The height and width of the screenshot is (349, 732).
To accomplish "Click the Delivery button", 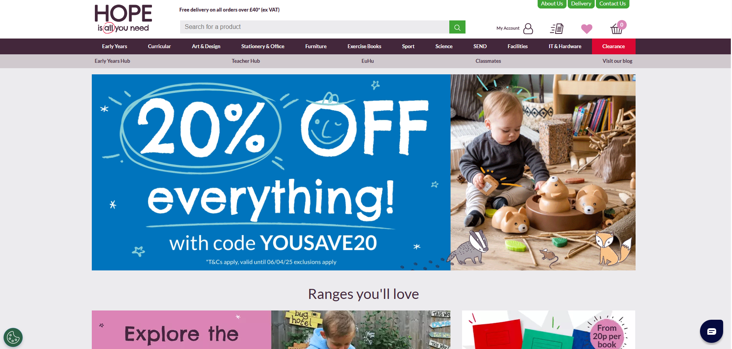I will [581, 4].
